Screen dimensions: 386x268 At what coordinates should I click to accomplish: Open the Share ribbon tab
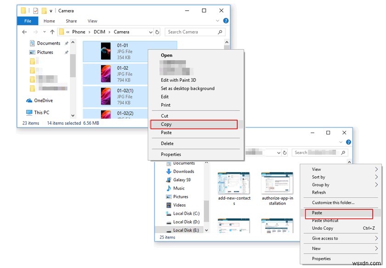(71, 21)
